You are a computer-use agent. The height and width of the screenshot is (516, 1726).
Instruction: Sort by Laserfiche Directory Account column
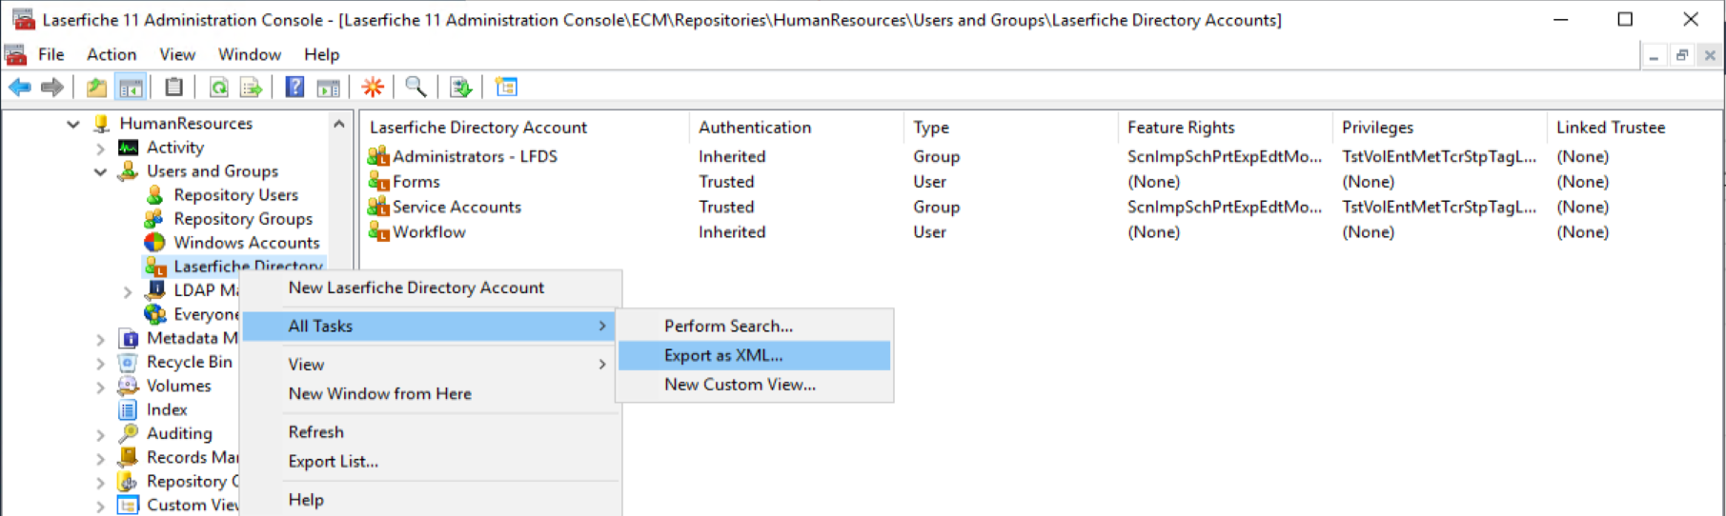coord(524,127)
